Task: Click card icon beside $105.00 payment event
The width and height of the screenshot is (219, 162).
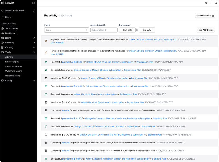Action: click(46, 159)
